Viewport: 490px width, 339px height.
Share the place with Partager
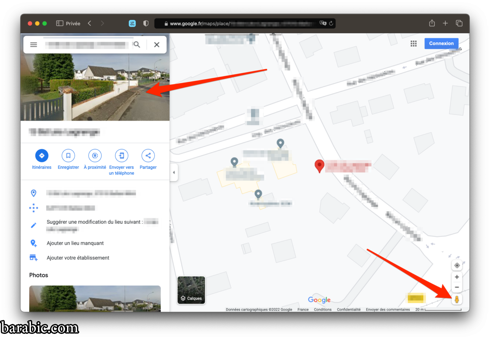pyautogui.click(x=148, y=159)
